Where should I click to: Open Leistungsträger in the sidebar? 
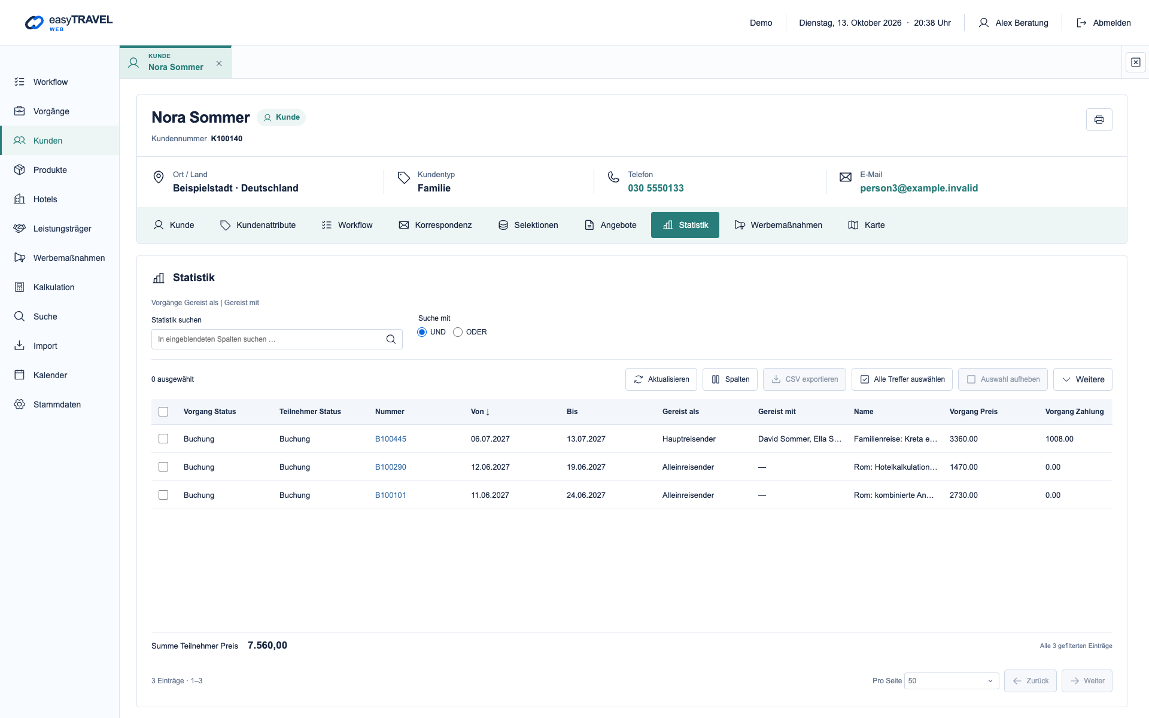tap(60, 229)
